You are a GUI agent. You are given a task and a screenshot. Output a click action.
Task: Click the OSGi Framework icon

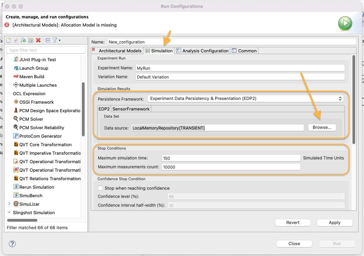pos(16,102)
